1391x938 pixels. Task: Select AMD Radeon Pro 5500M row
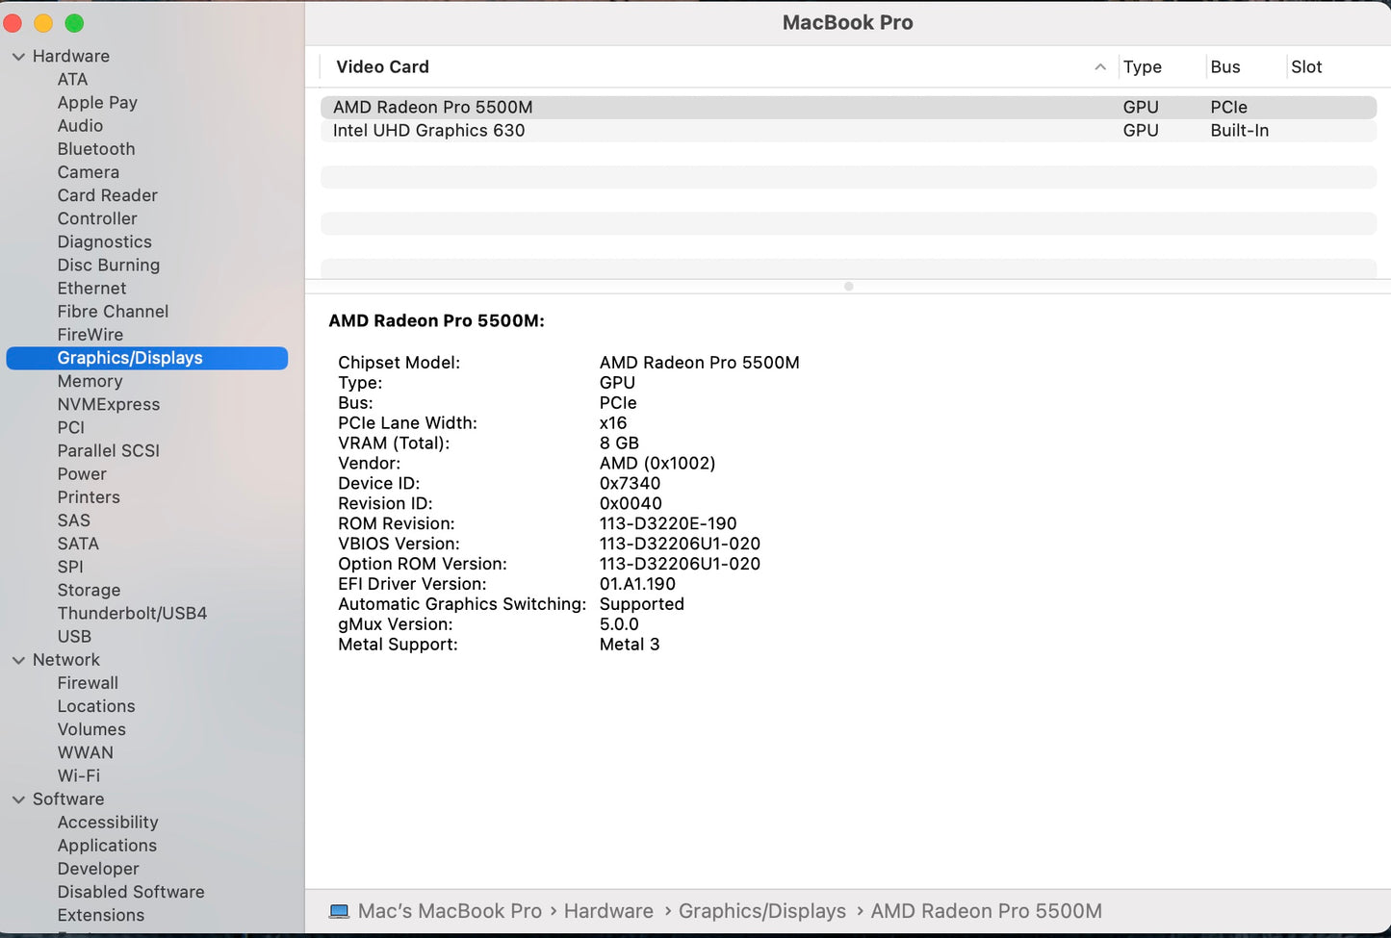tap(432, 108)
